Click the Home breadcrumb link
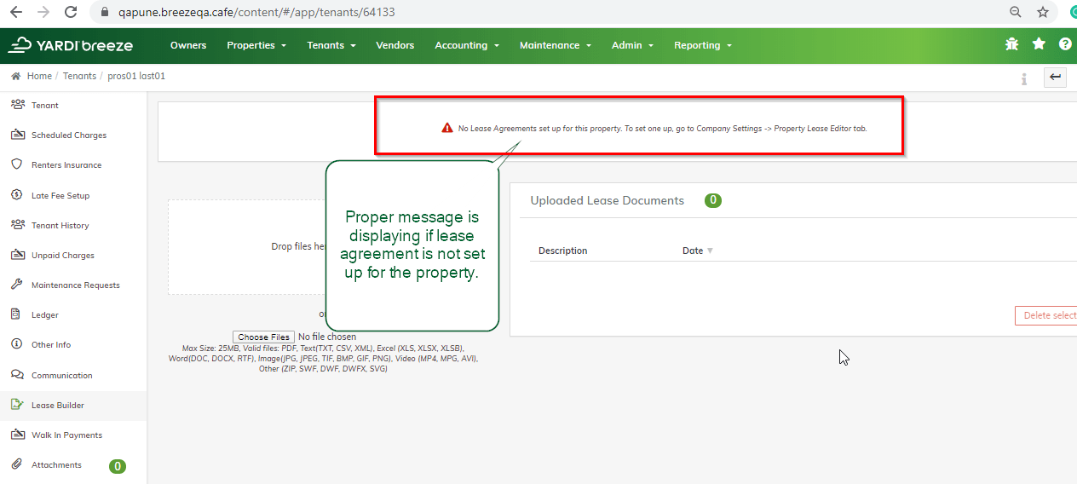1077x484 pixels. [x=39, y=76]
